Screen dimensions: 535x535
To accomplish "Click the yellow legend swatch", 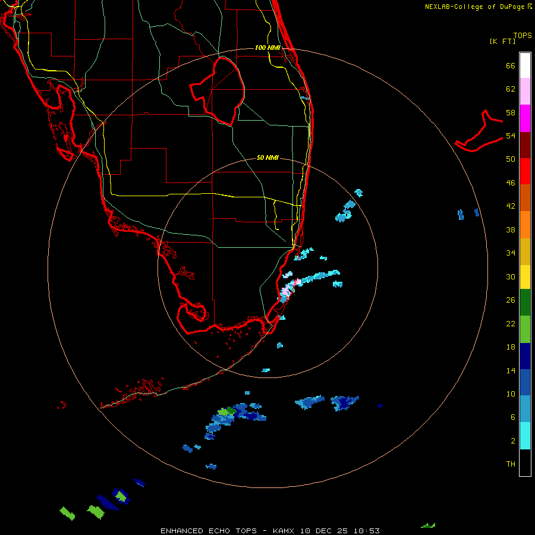I will pyautogui.click(x=525, y=276).
